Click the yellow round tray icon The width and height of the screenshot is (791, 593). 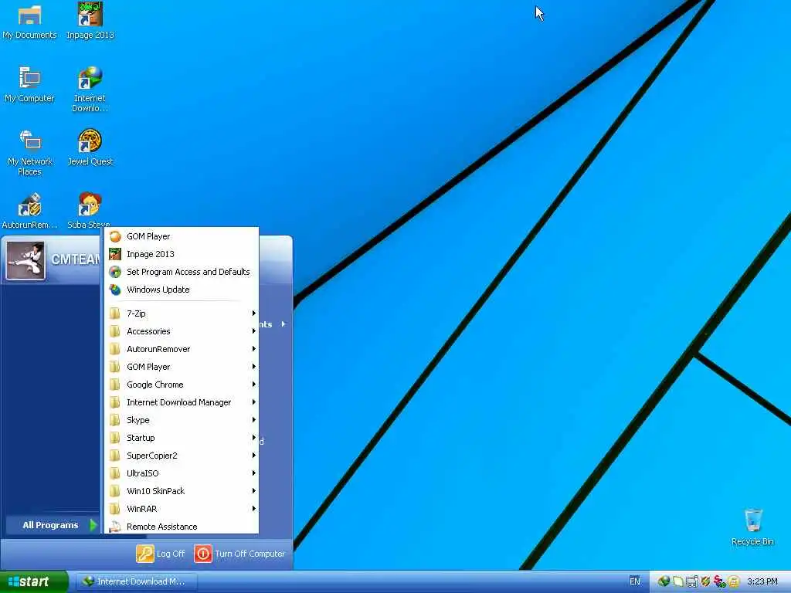734,581
